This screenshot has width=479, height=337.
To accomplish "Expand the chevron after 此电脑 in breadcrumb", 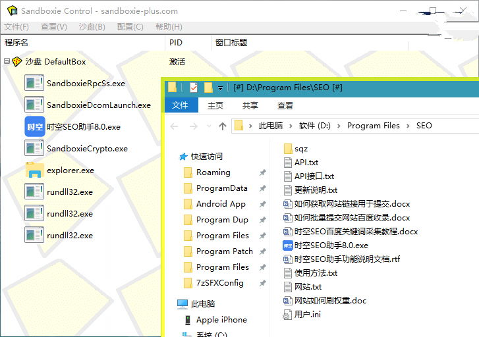I will (x=291, y=126).
